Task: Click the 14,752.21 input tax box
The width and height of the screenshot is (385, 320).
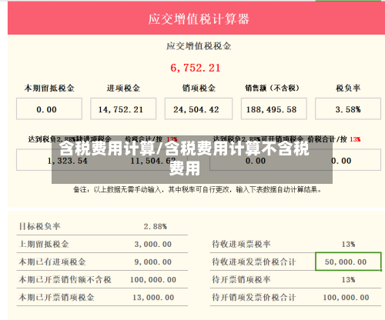Action: [x=123, y=108]
